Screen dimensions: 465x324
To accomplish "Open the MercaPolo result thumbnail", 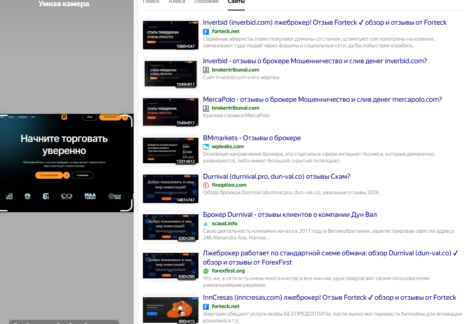I will [170, 112].
